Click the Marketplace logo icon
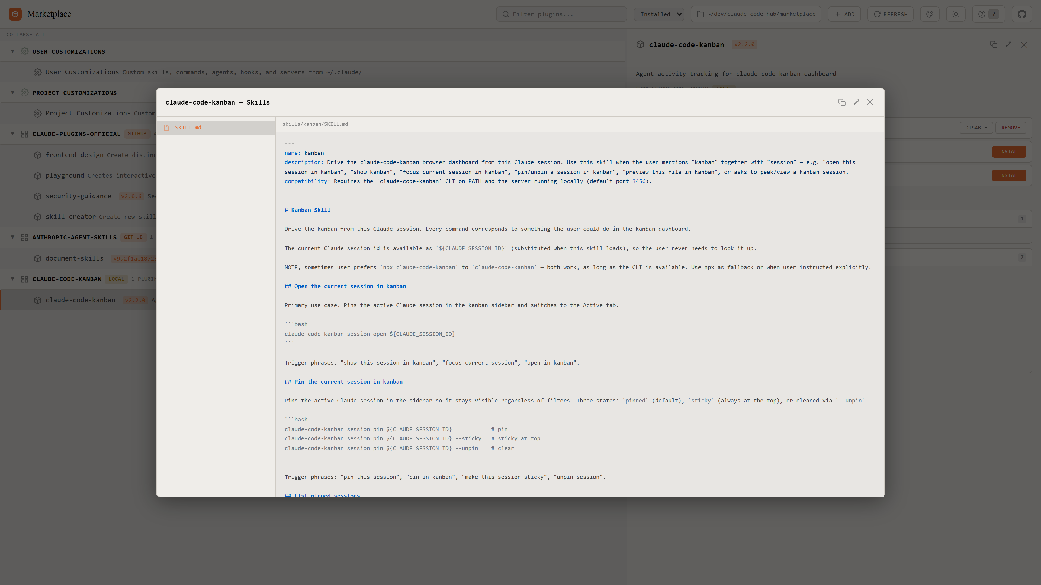Viewport: 1041px width, 585px height. tap(15, 14)
